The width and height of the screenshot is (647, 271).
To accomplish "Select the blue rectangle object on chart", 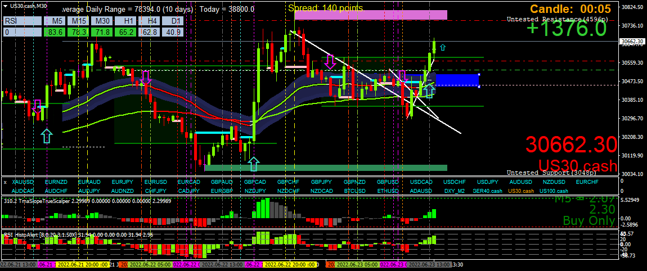I will 457,80.
